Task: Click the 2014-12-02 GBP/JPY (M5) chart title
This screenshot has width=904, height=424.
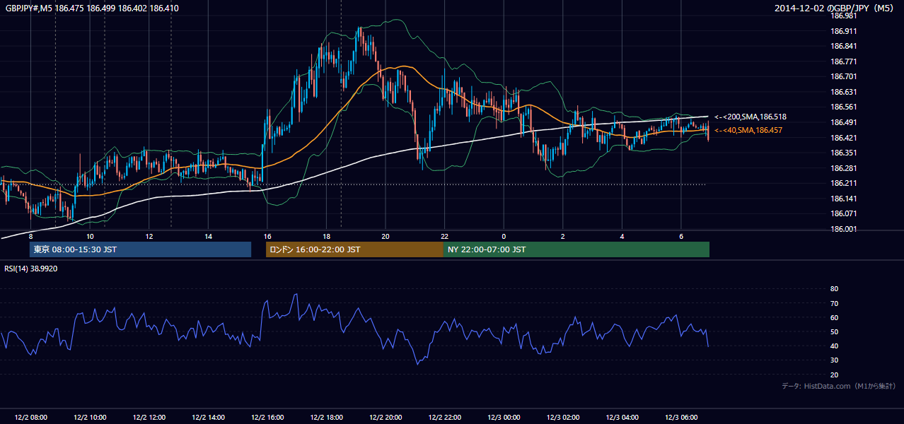Action: (835, 8)
